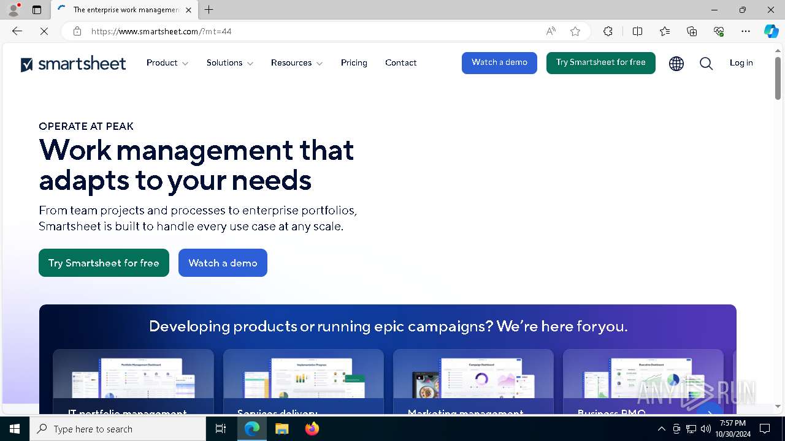This screenshot has width=785, height=441.
Task: Open the language globe selector
Action: (676, 63)
